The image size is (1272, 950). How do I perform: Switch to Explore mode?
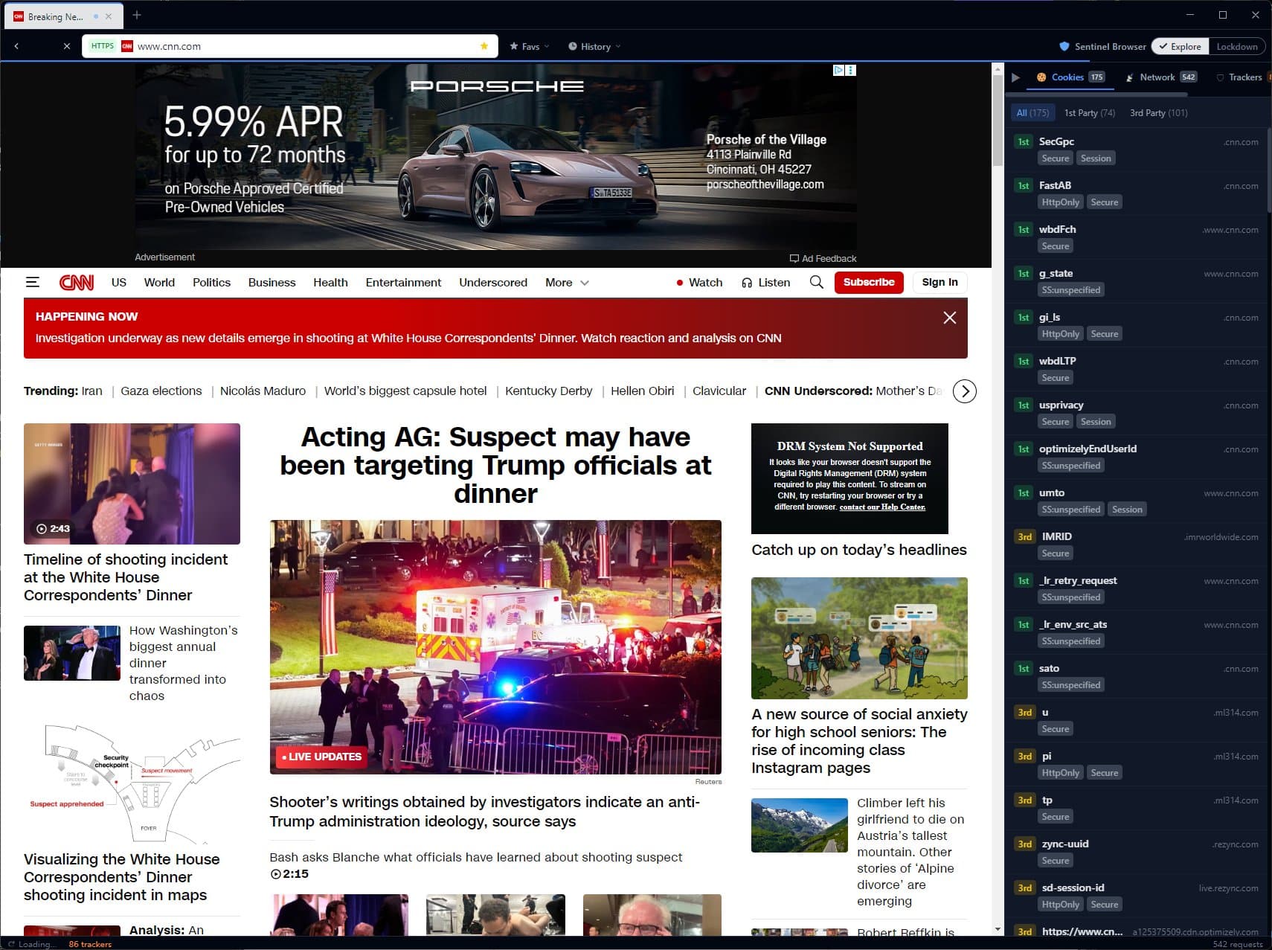[x=1181, y=46]
